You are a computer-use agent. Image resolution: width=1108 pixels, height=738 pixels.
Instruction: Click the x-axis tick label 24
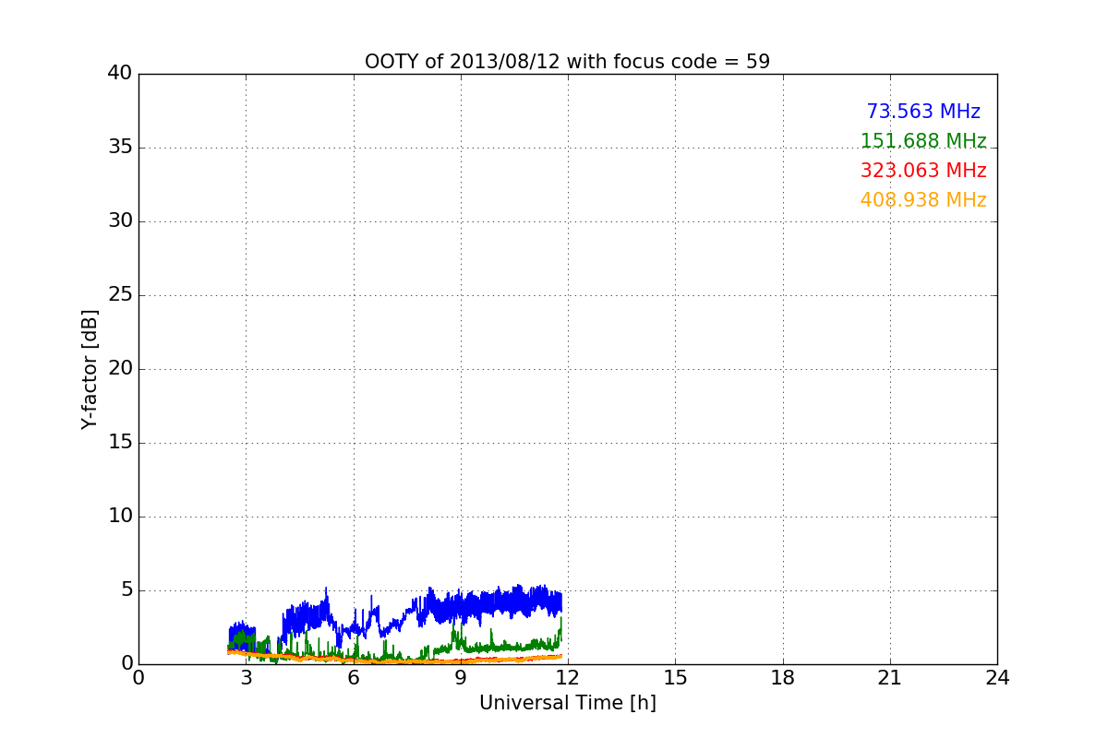coord(997,678)
